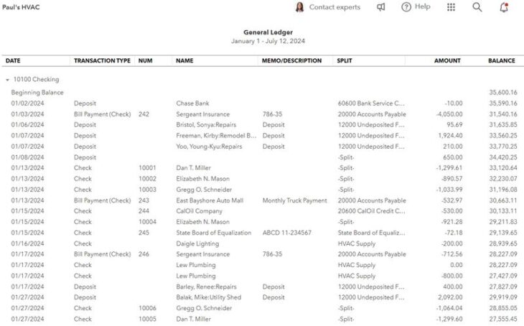
Task: Click the report date range subtitle
Action: pyautogui.click(x=268, y=41)
